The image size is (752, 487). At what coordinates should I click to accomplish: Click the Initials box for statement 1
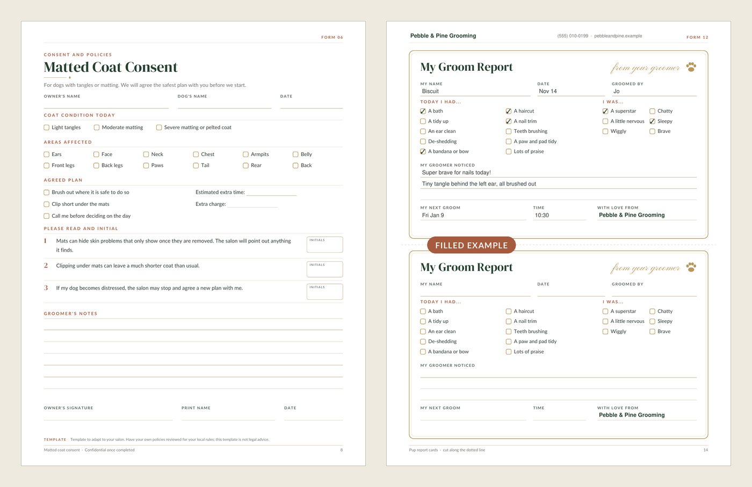(324, 245)
